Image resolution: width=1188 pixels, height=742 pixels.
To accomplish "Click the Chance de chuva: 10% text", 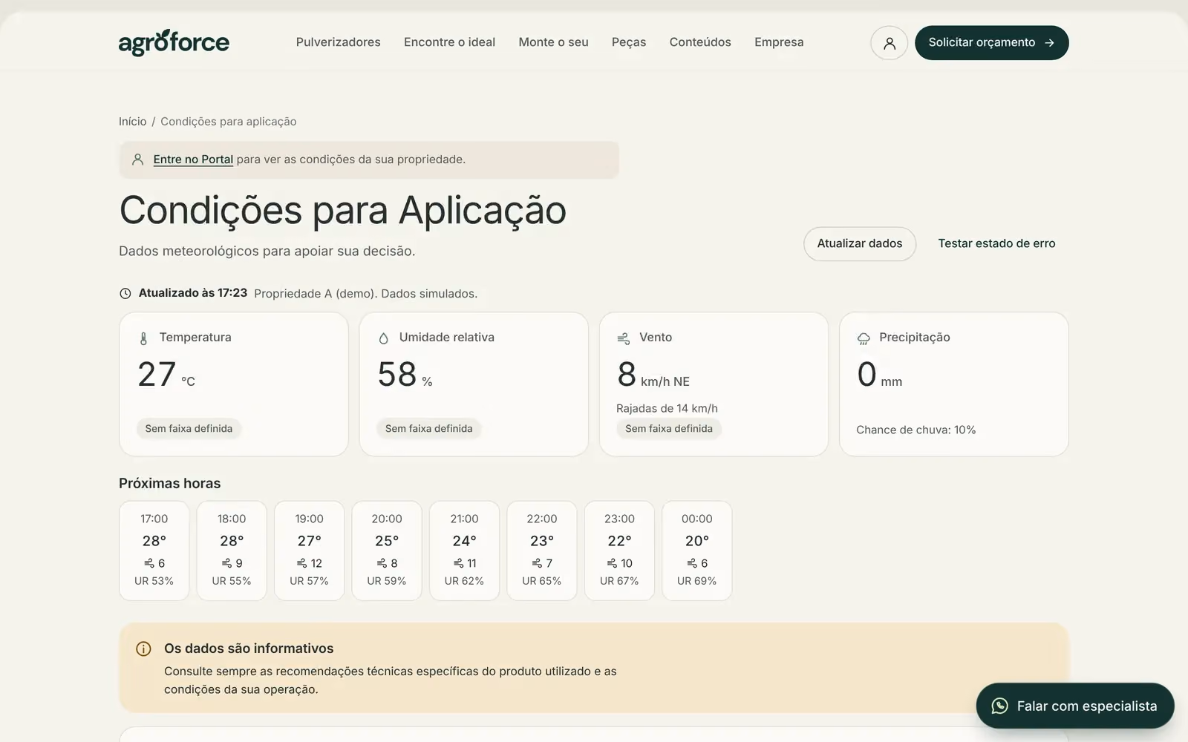I will click(x=916, y=430).
